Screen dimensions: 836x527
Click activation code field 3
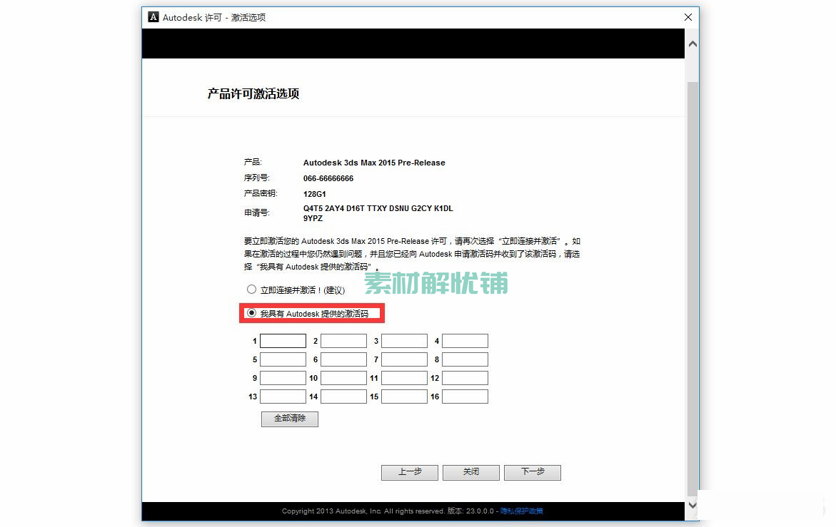(404, 341)
